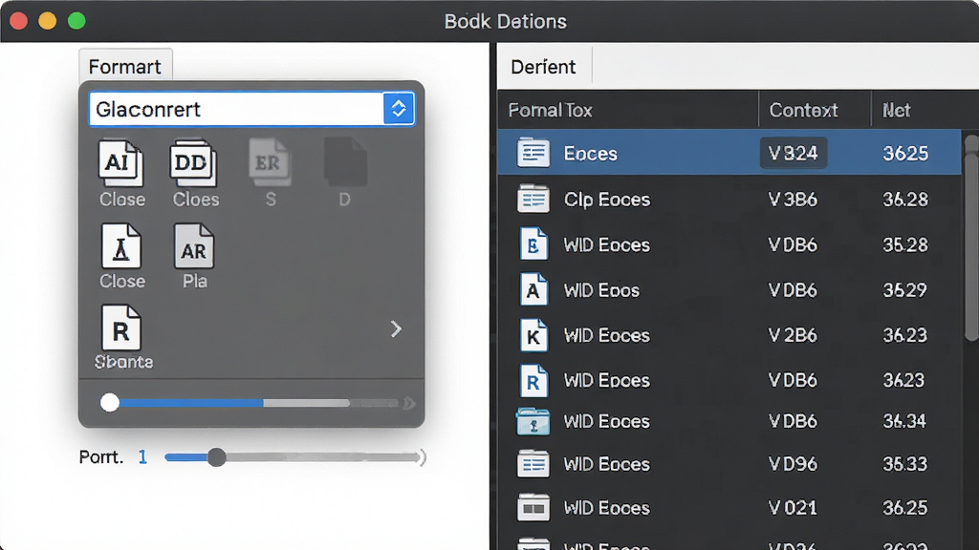This screenshot has height=550, width=979.
Task: Sort by the Context column header
Action: click(x=803, y=111)
